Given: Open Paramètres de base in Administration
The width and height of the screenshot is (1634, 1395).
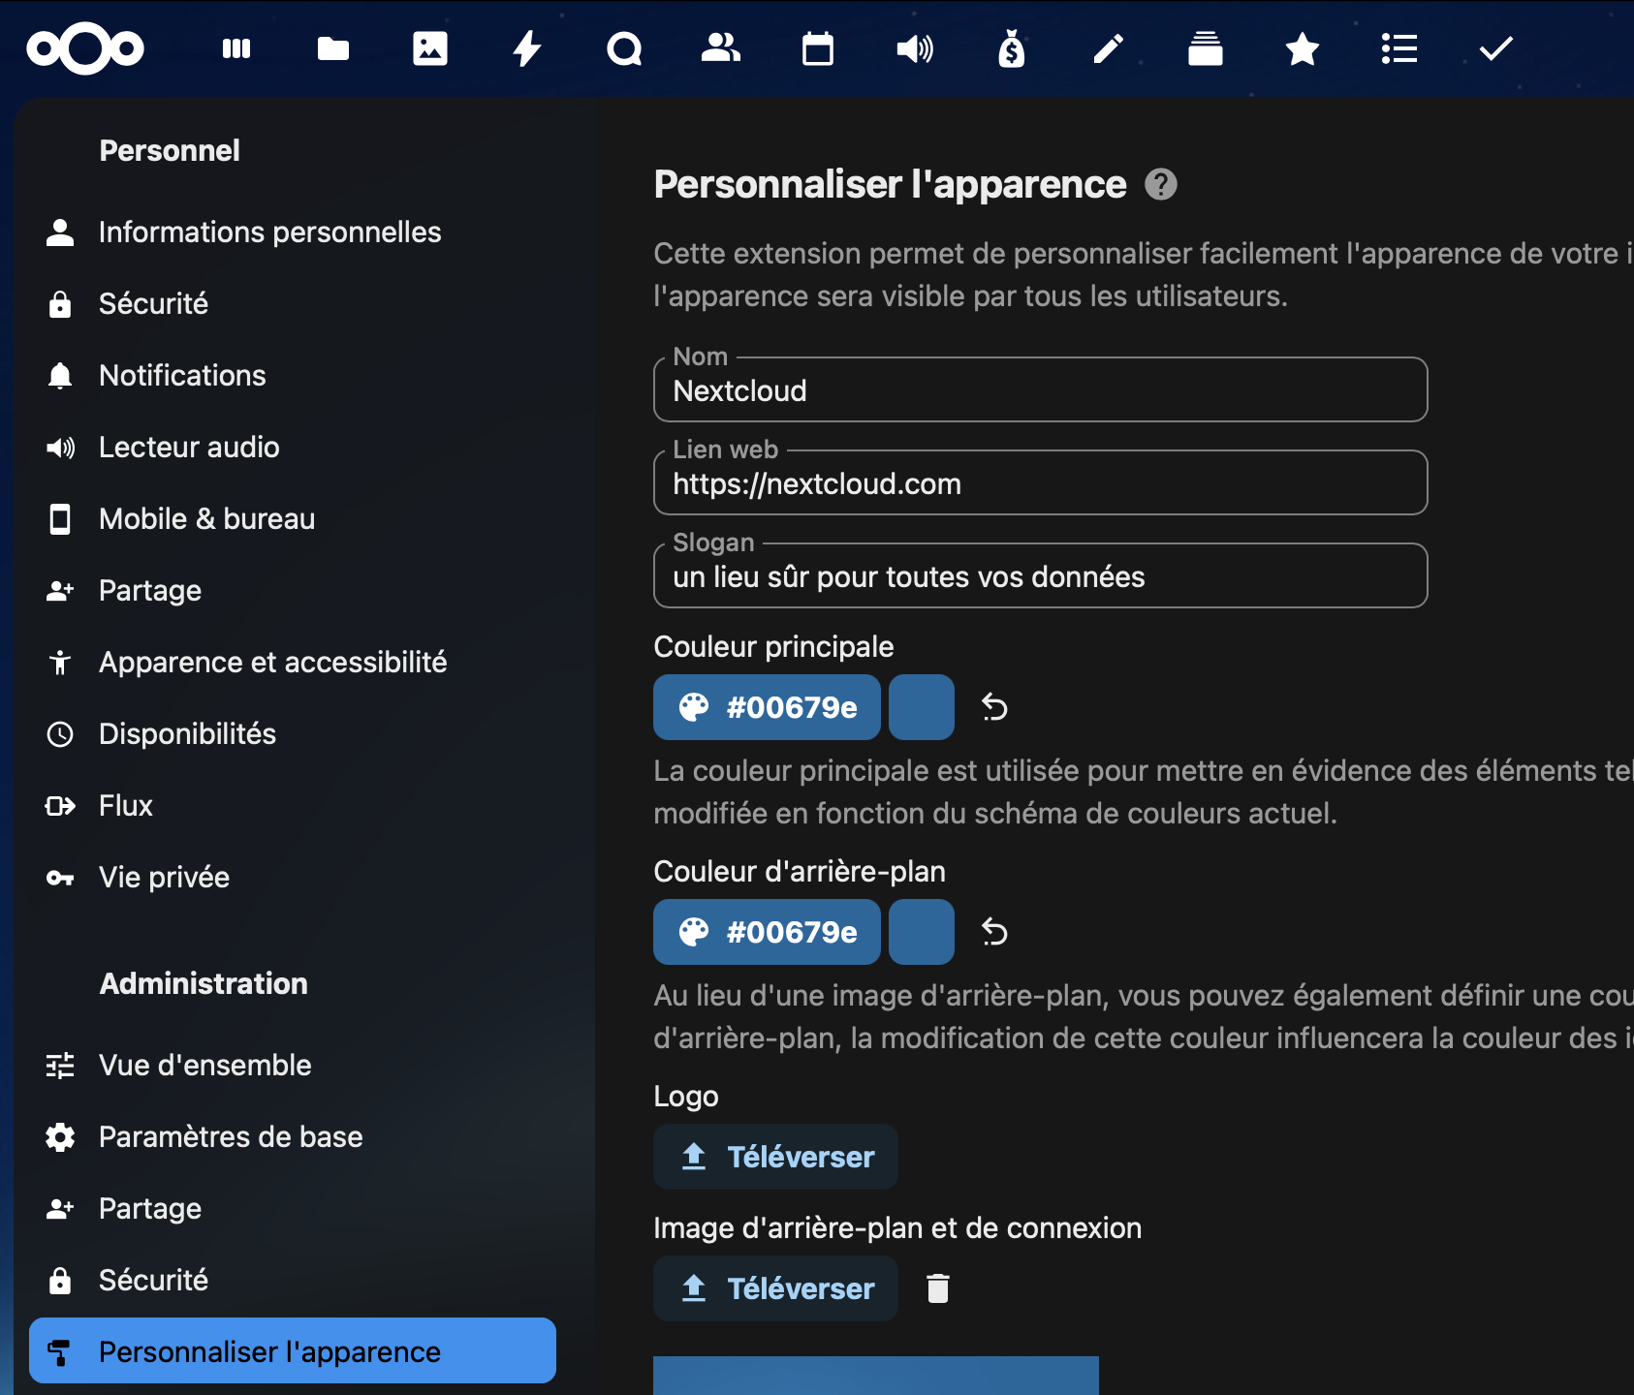Looking at the screenshot, I should (231, 1137).
